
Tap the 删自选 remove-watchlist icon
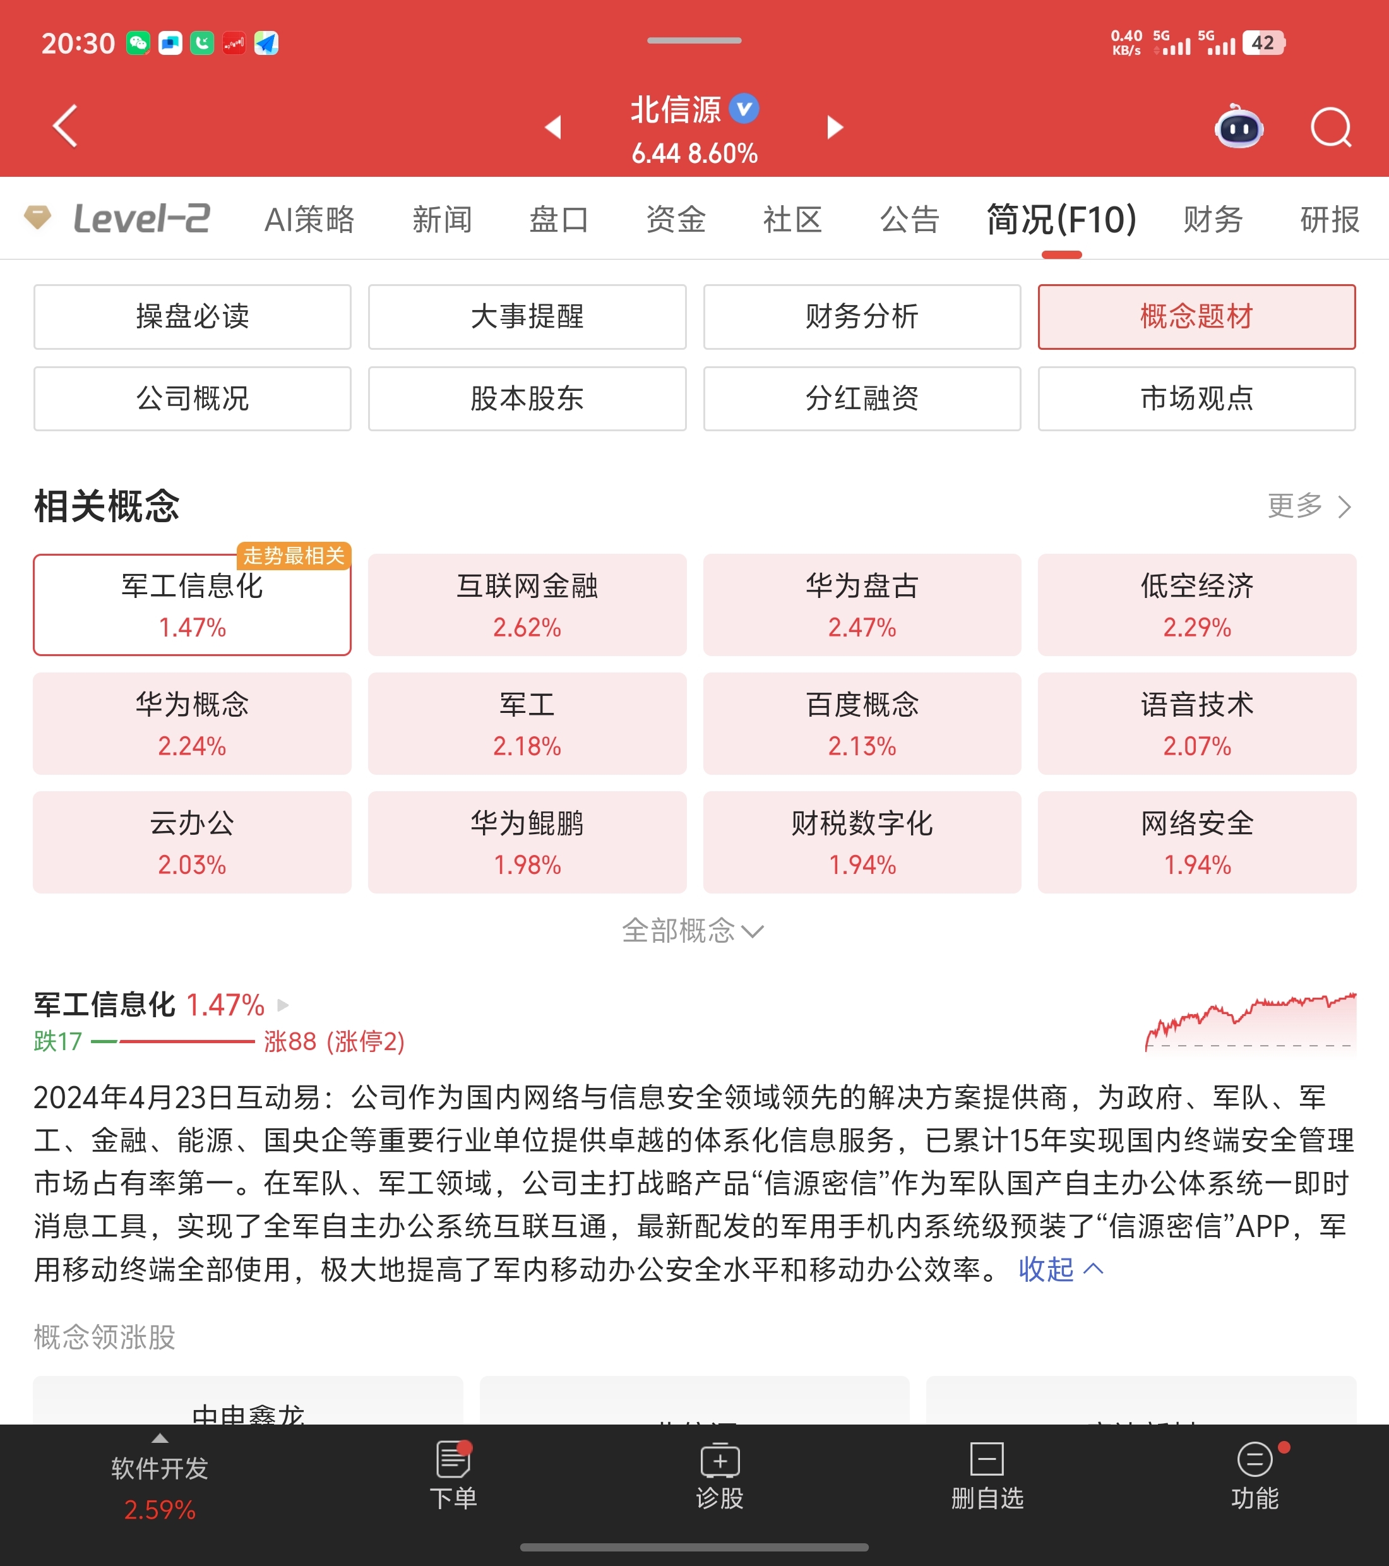coord(987,1459)
